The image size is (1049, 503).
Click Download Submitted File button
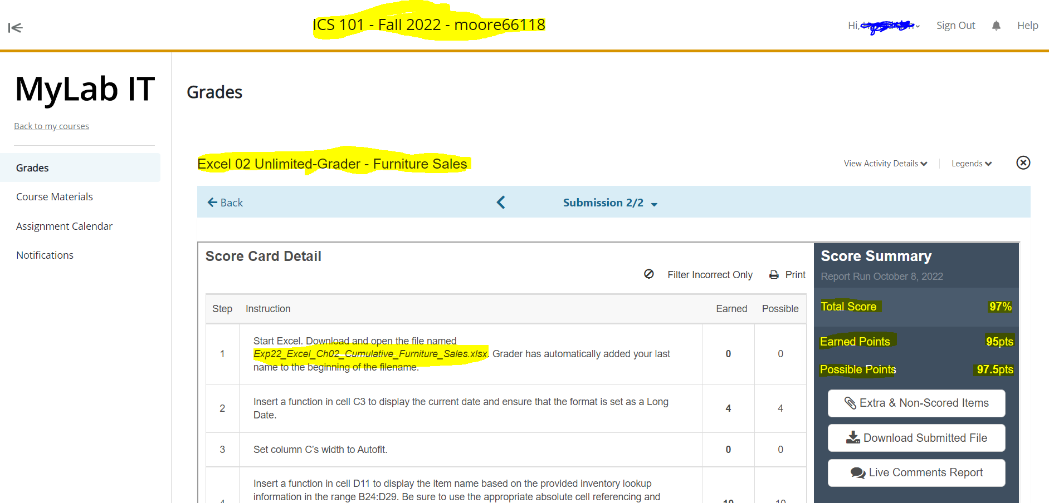point(916,438)
